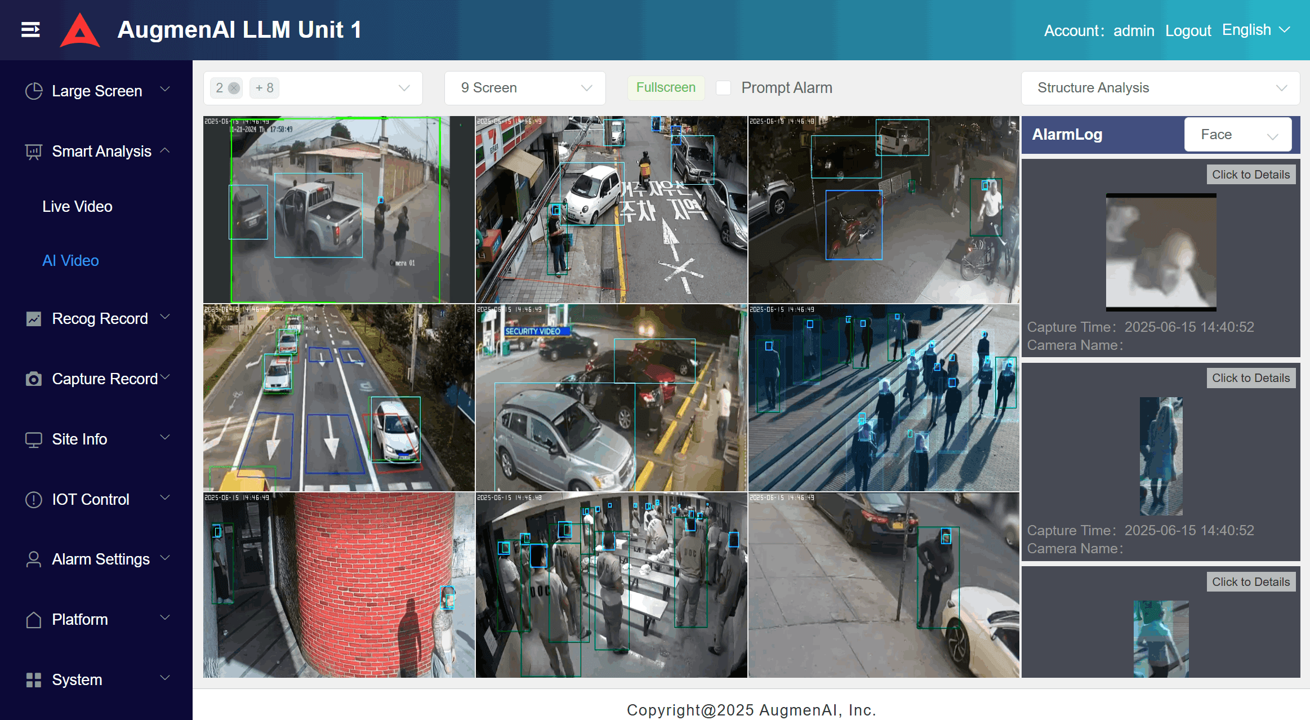Click the Smart Analysis presentation icon
This screenshot has height=720, width=1310.
34,152
